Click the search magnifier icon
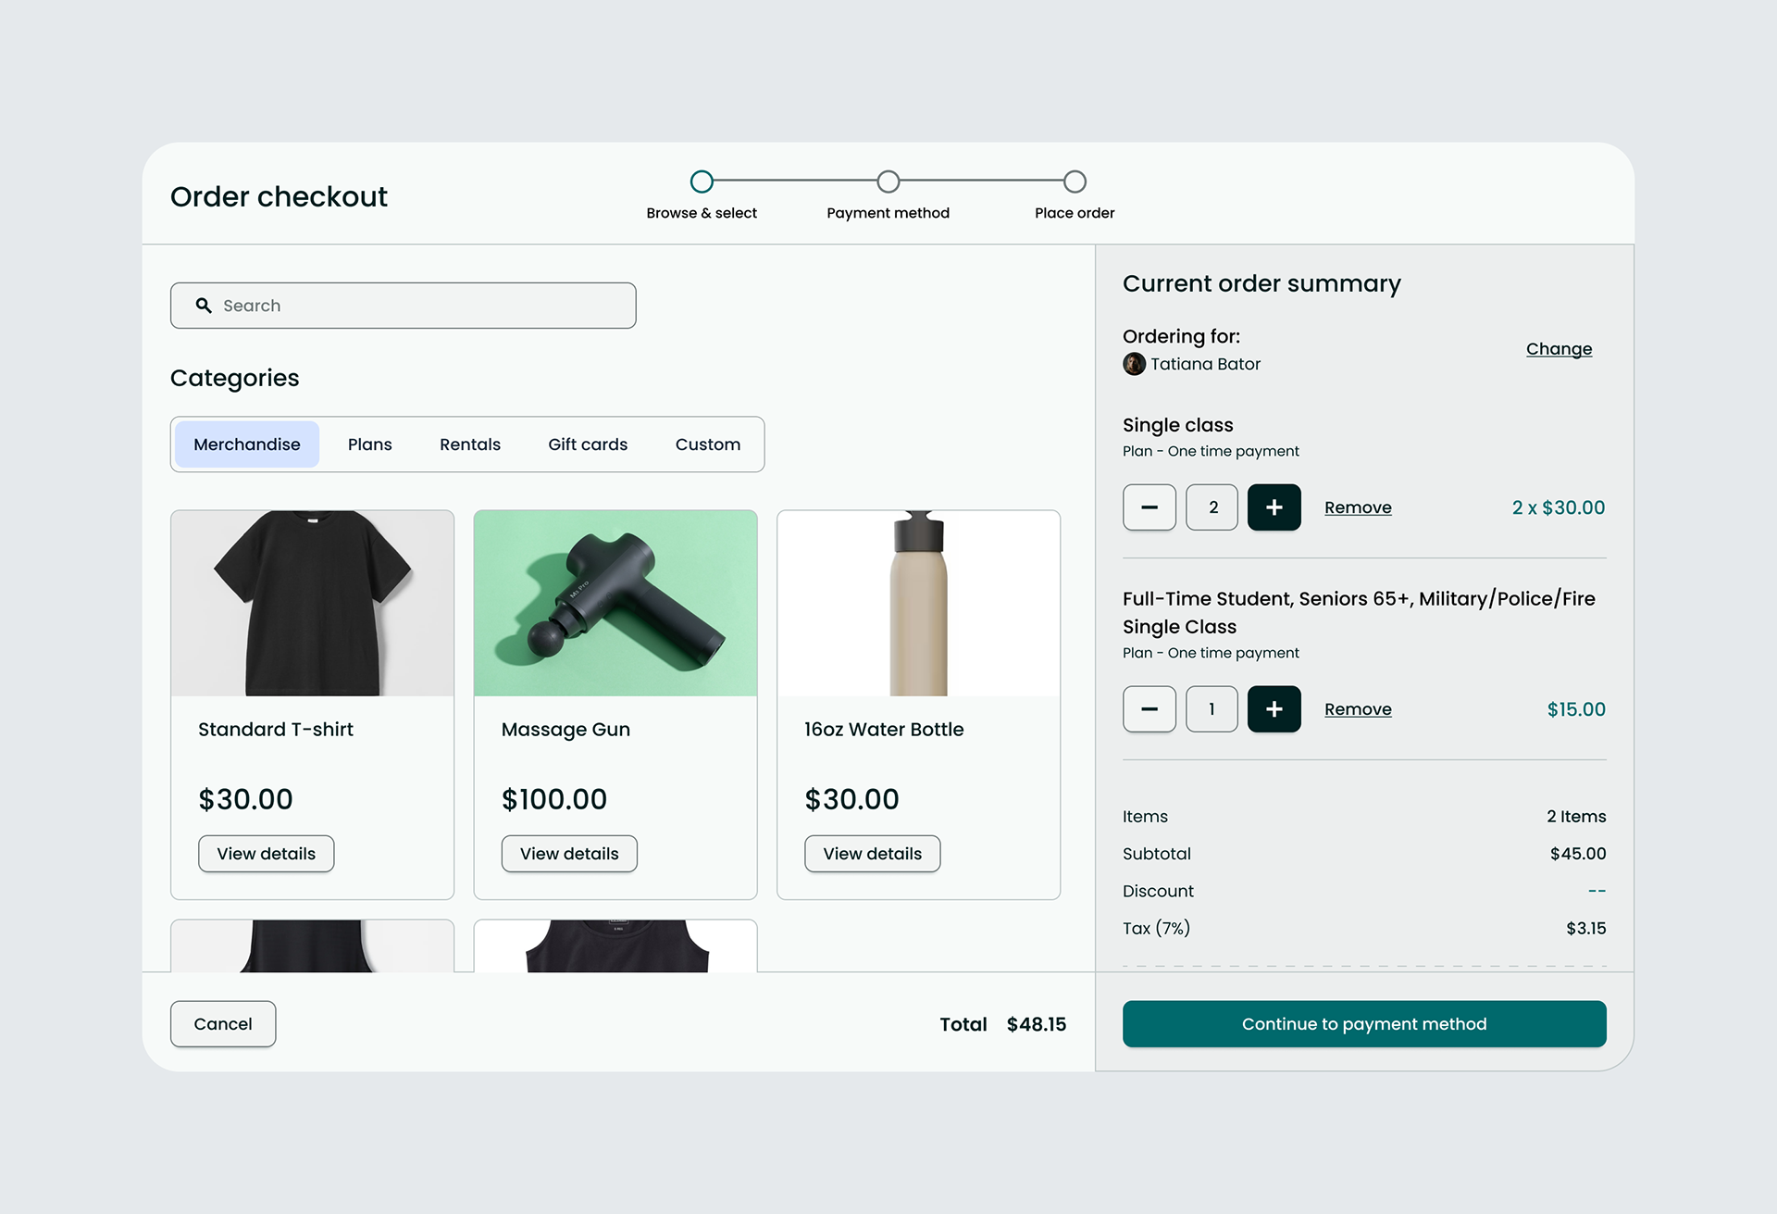The width and height of the screenshot is (1777, 1214). [x=204, y=306]
